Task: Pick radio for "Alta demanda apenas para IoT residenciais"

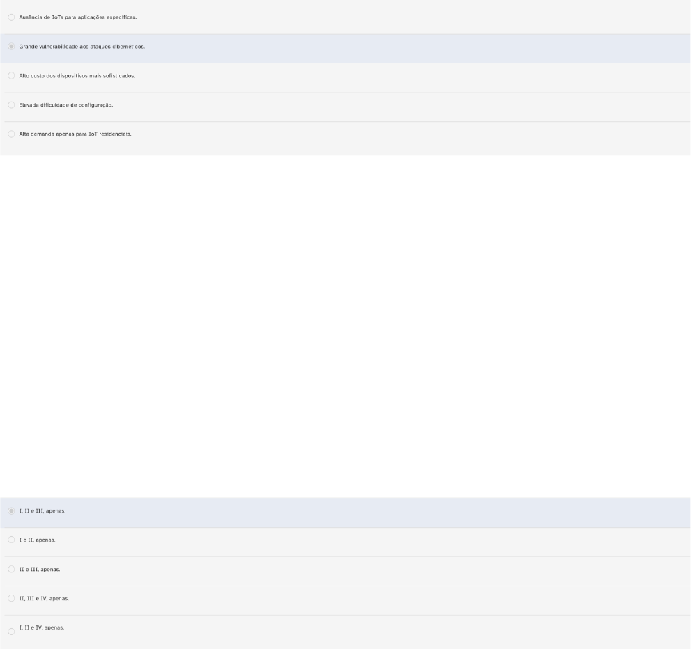Action: (11, 134)
